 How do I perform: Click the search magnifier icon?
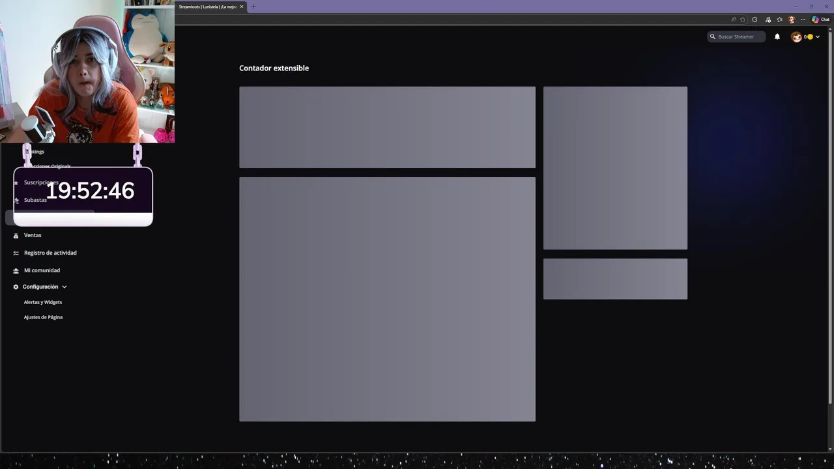point(713,36)
